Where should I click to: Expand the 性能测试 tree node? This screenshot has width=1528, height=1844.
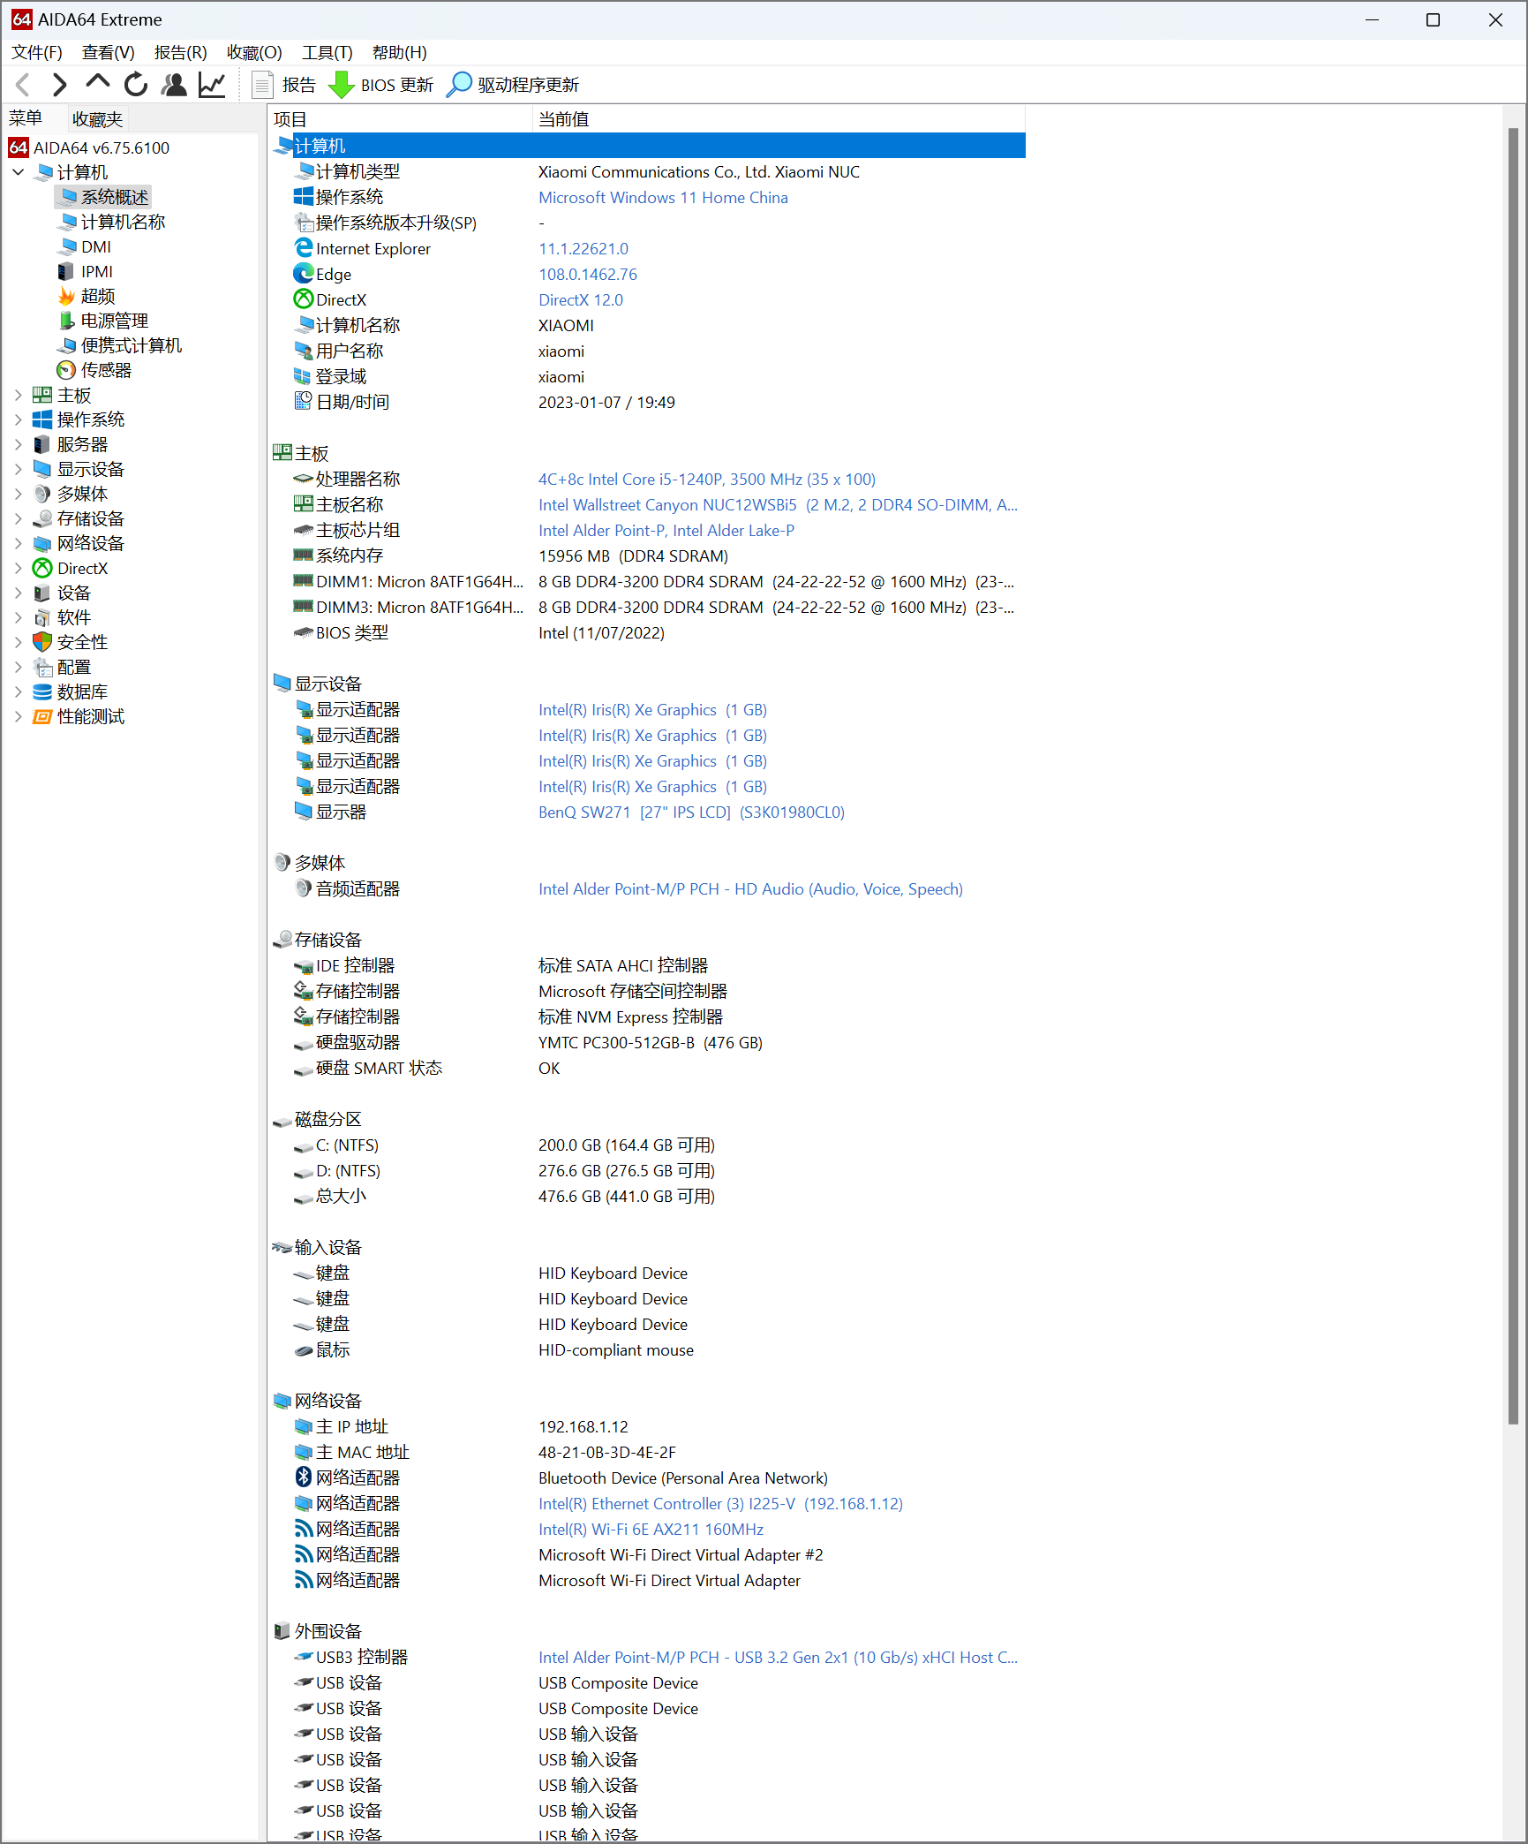point(18,716)
